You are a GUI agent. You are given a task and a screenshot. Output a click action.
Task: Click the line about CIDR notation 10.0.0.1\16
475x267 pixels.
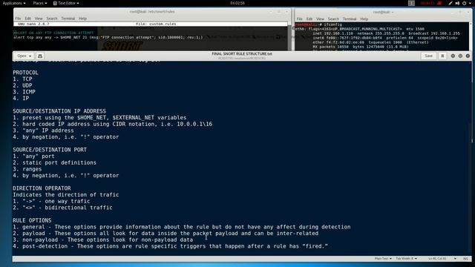112,124
